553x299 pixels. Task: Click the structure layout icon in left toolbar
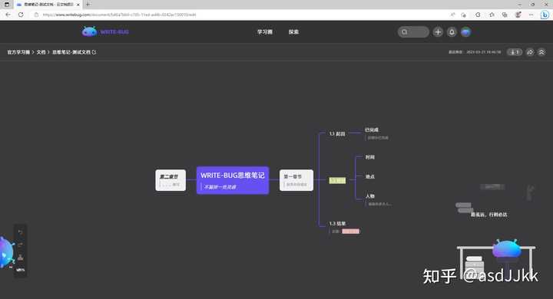click(x=21, y=258)
